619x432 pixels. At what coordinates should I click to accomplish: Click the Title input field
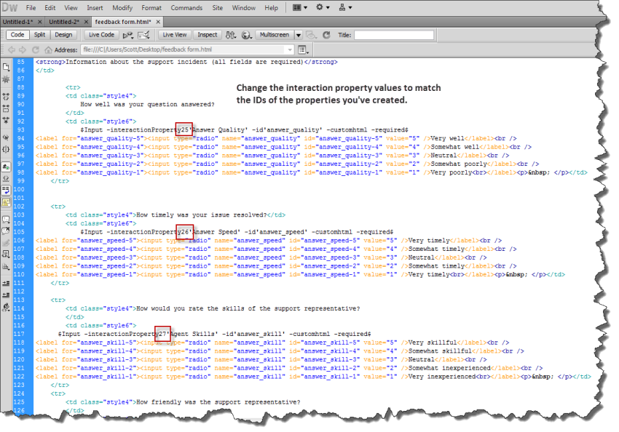point(394,35)
